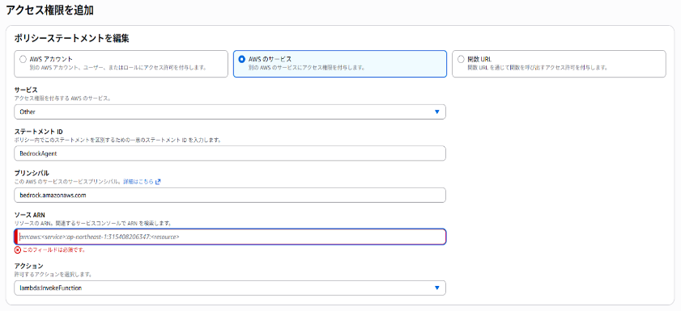Open the アクション dropdown showing lambda:InvokeFunction
The image size is (681, 311).
click(230, 288)
